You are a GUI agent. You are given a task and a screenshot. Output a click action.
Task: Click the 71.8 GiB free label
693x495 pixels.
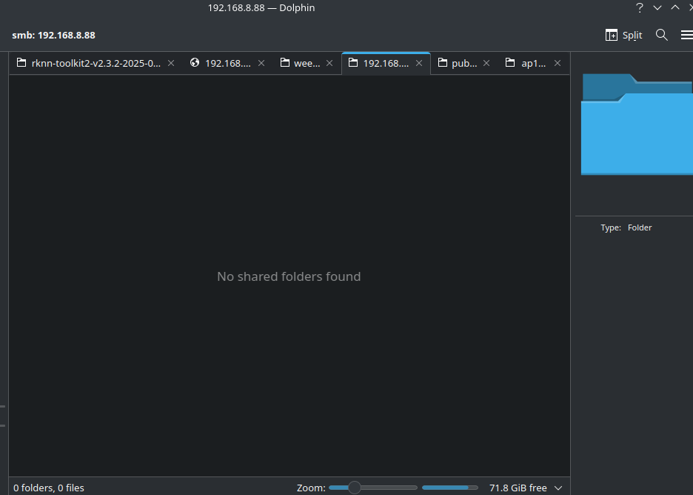[x=518, y=488]
